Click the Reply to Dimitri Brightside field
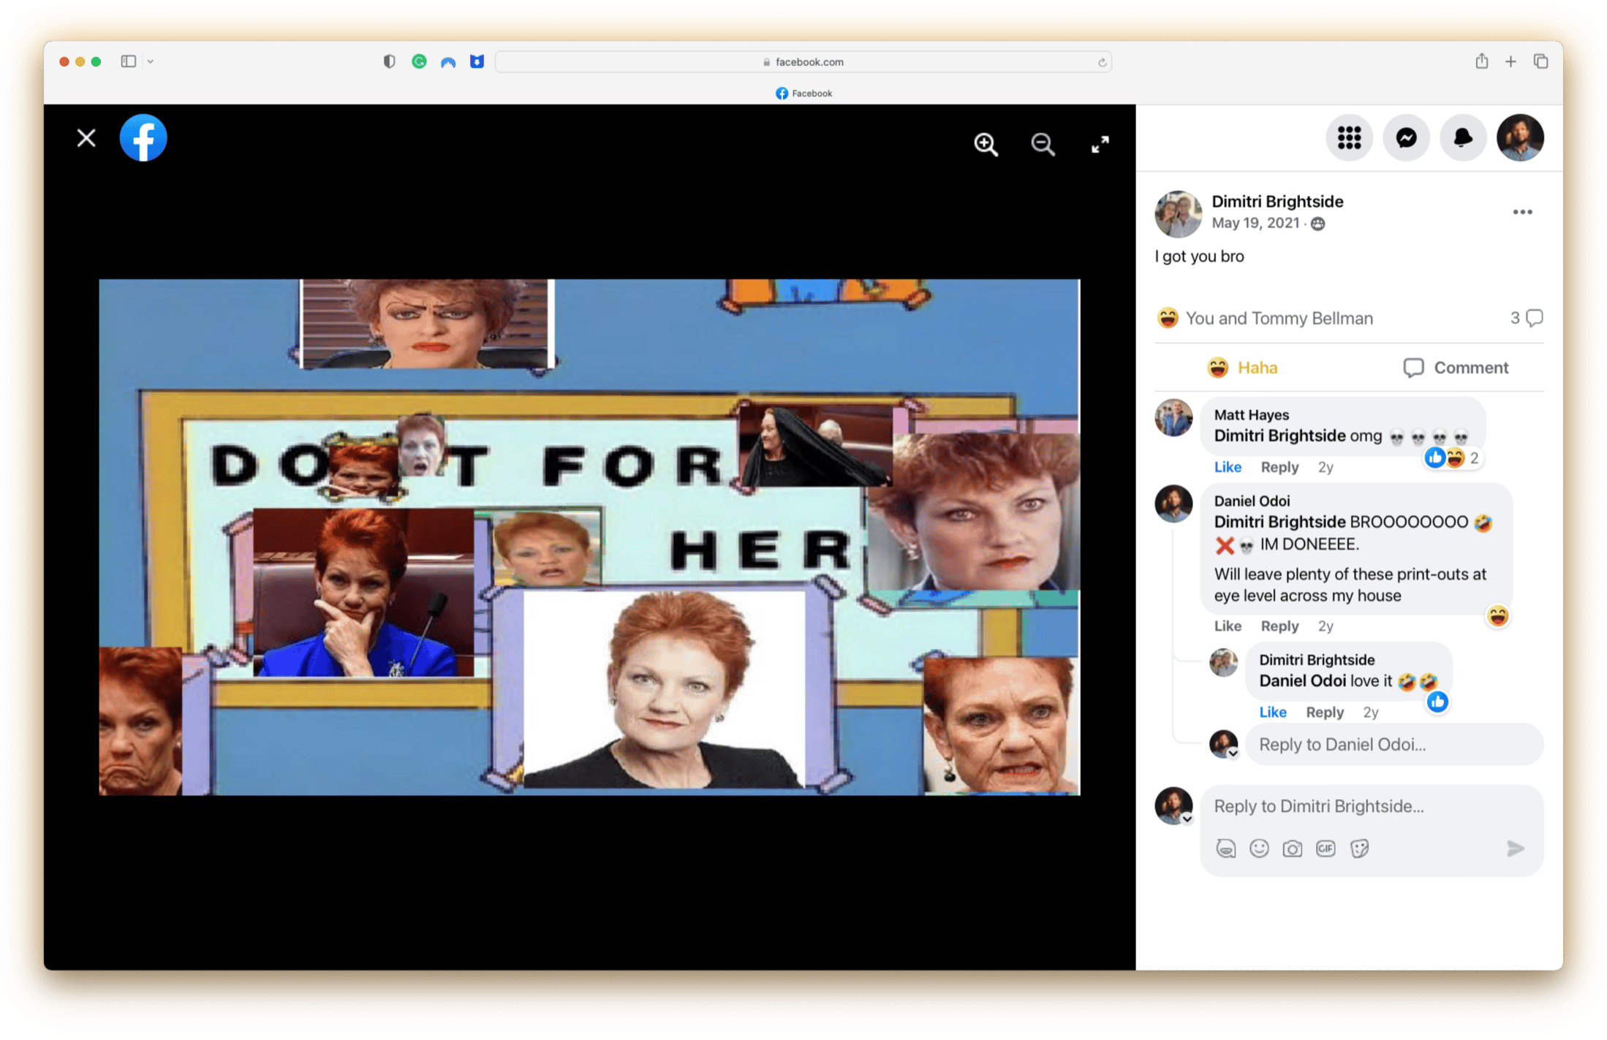This screenshot has height=1040, width=1607. (x=1371, y=806)
